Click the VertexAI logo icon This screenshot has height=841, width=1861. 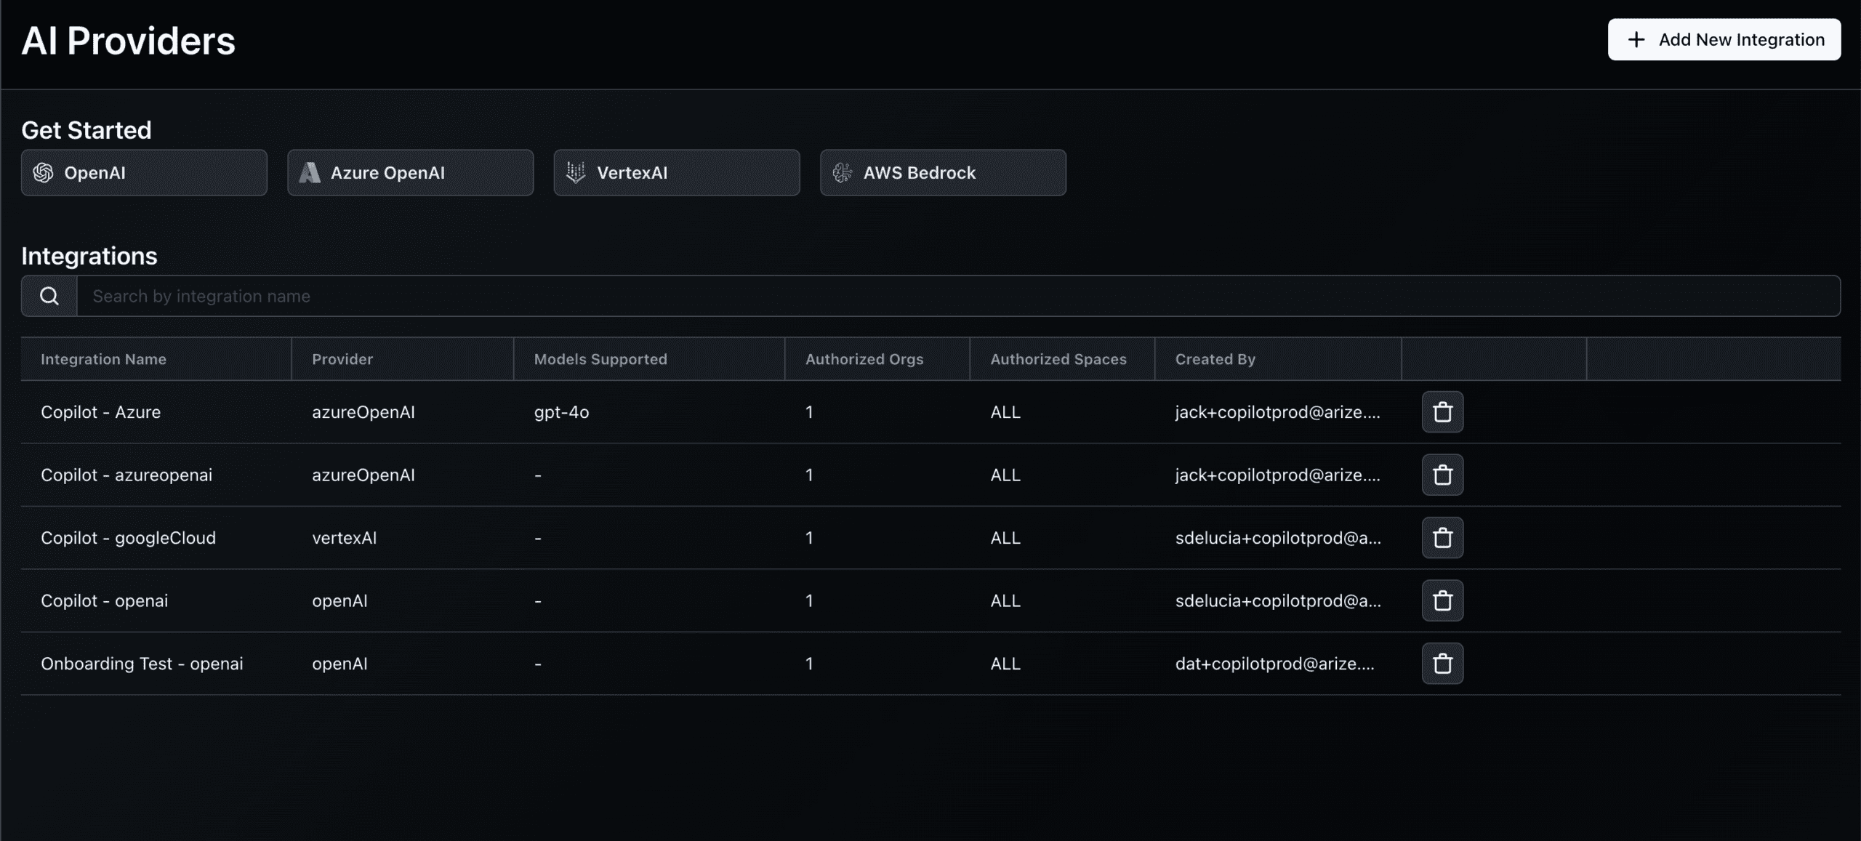576,172
